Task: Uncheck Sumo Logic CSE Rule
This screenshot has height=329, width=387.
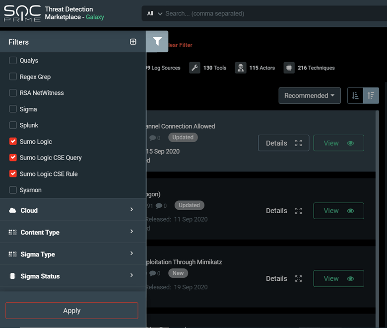Action: click(x=13, y=174)
